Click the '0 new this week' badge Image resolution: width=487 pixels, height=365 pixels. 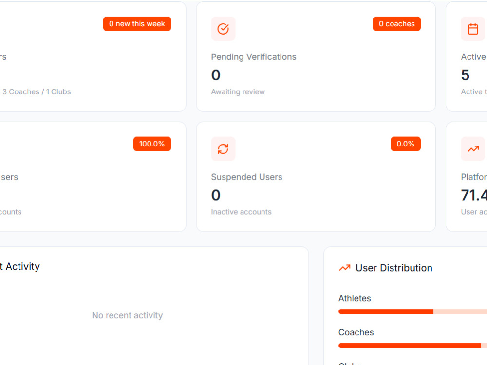(137, 24)
